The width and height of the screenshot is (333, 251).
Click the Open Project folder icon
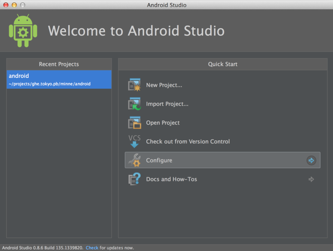coord(134,123)
